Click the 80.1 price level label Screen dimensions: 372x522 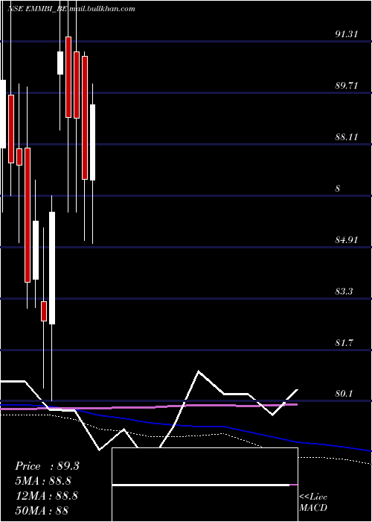[344, 394]
